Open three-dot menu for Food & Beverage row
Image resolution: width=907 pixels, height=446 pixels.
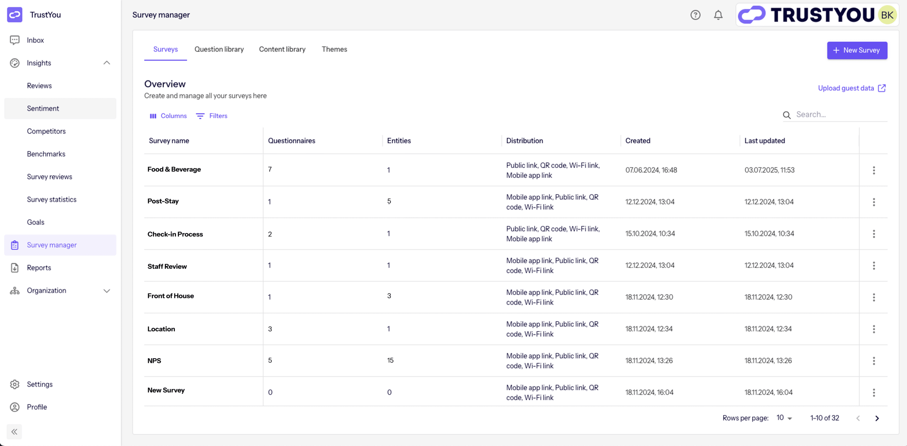click(874, 170)
